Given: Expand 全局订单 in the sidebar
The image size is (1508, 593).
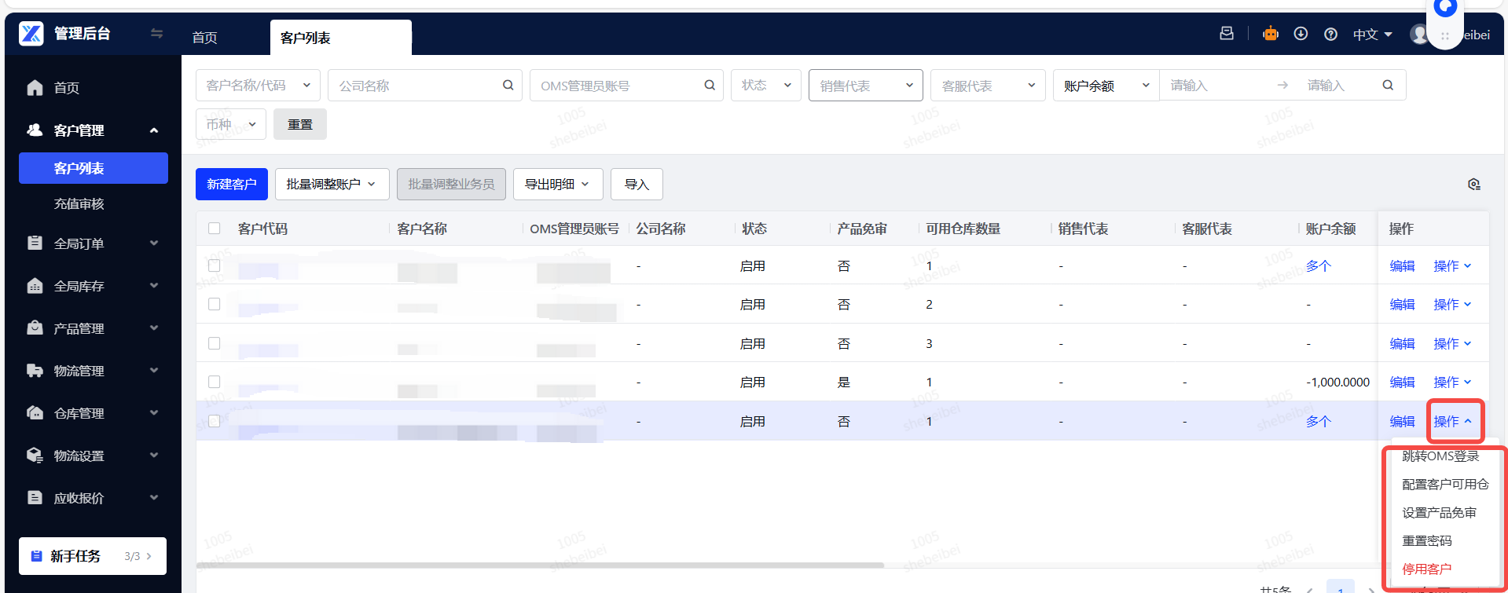Looking at the screenshot, I should (154, 243).
